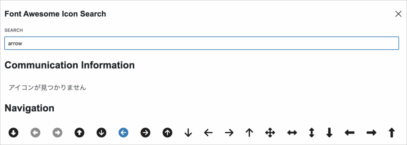Select the circle thin arrow-up icon
This screenshot has height=145, width=407.
168,133
